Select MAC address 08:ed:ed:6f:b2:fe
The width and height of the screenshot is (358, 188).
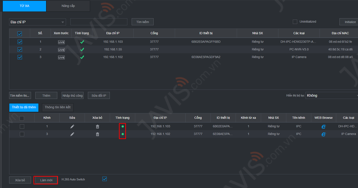pos(340,42)
